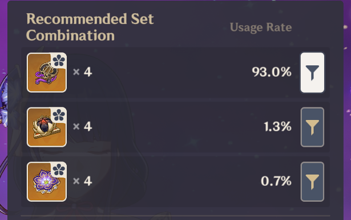Click the 1.3% usage rate value
The width and height of the screenshot is (351, 220).
tap(277, 127)
